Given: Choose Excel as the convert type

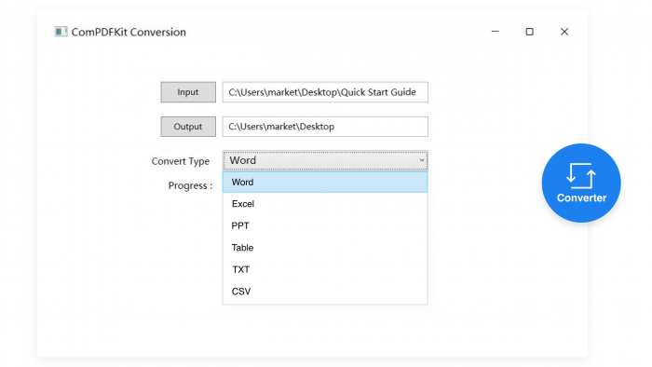Looking at the screenshot, I should click(x=325, y=204).
